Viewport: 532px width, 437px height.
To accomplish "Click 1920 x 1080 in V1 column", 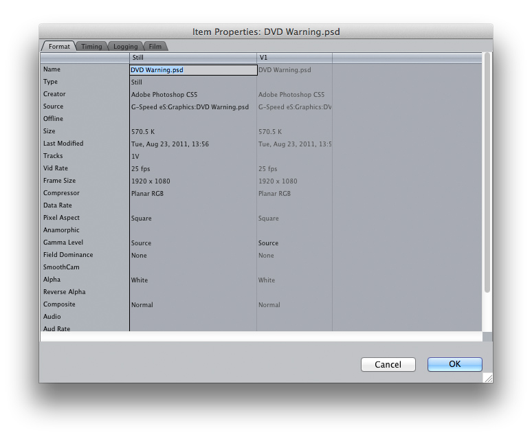I will [278, 181].
